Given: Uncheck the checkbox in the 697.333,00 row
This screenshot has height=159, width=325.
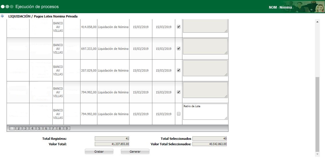Looking at the screenshot, I should tap(179, 48).
